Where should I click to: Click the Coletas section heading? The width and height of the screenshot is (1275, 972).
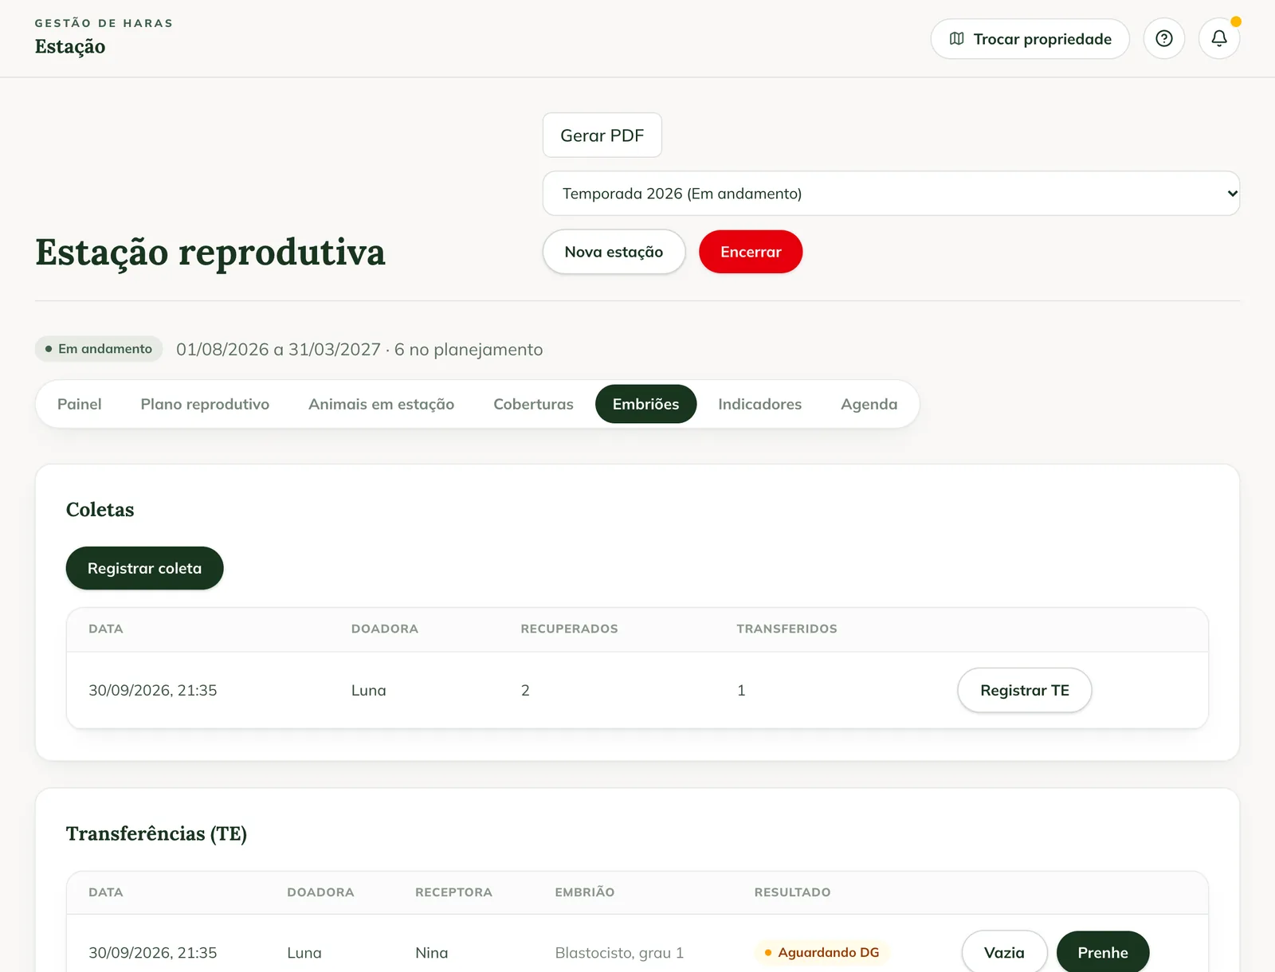point(100,509)
